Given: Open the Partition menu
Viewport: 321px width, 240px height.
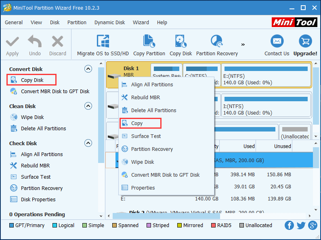Looking at the screenshot, I should coord(77,22).
